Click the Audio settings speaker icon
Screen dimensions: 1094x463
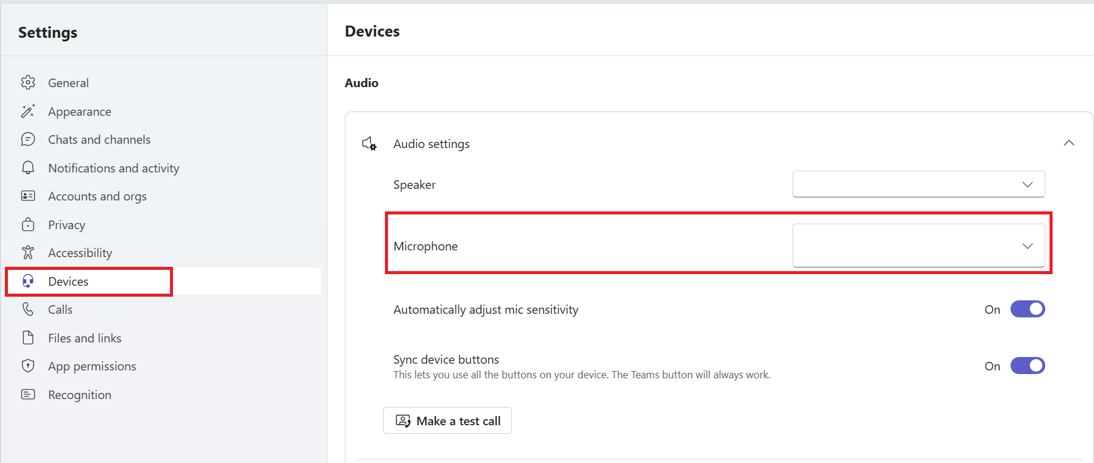(369, 144)
